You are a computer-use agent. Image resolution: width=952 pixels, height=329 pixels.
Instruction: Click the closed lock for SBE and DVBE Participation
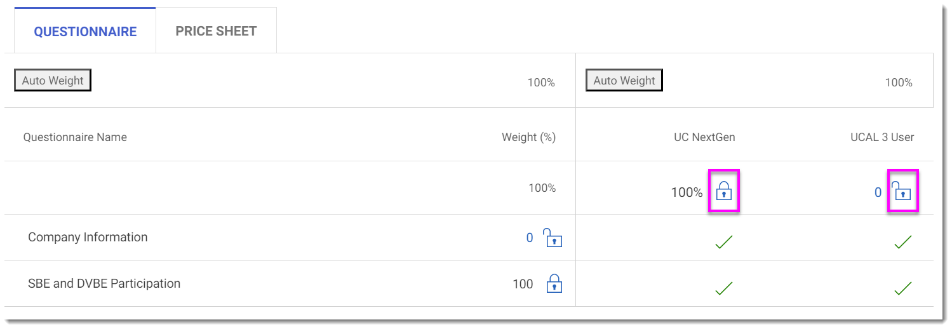[x=554, y=283]
